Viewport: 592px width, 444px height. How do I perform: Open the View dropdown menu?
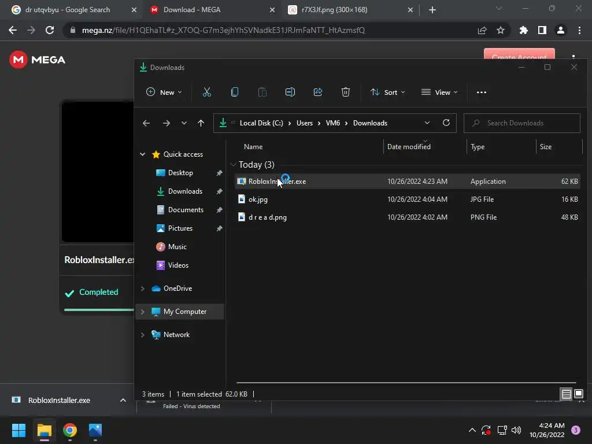coord(439,92)
